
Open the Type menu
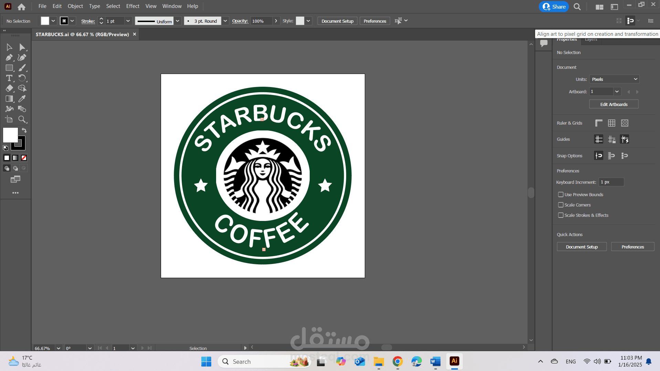click(95, 6)
